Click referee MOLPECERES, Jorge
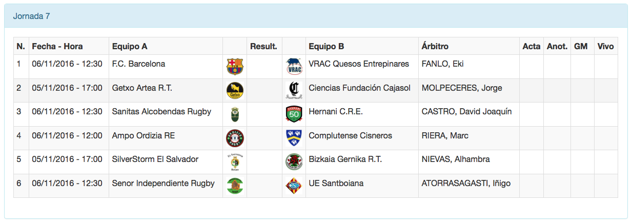Image resolution: width=632 pixels, height=223 pixels. pos(461,88)
